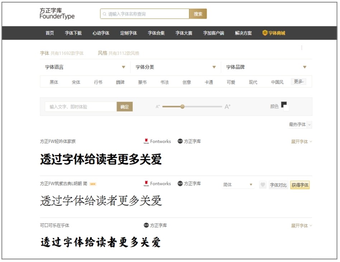Open the 最热字体 sort dropdown
The width and height of the screenshot is (340, 262).
300,124
